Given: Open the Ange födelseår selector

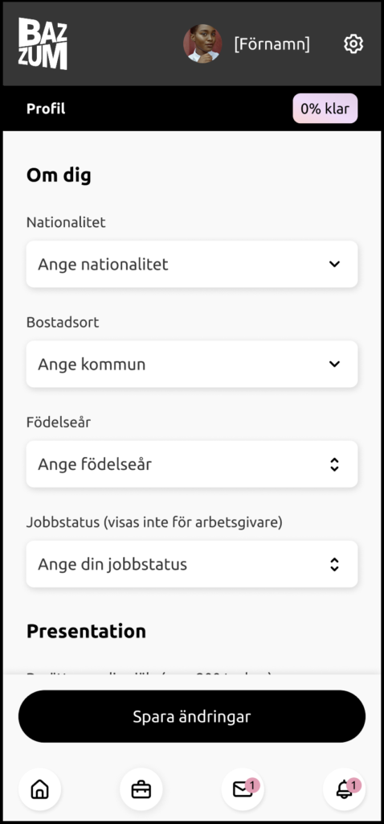Looking at the screenshot, I should click(192, 464).
